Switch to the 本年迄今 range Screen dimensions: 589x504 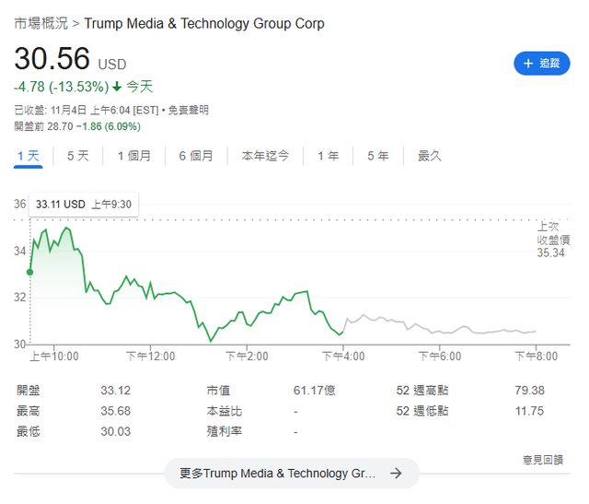(x=266, y=156)
